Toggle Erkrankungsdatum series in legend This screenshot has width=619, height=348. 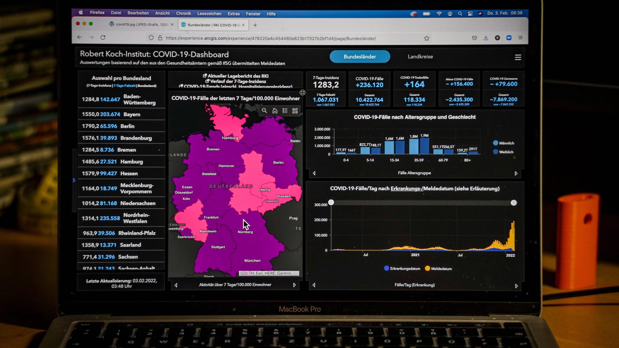click(402, 268)
